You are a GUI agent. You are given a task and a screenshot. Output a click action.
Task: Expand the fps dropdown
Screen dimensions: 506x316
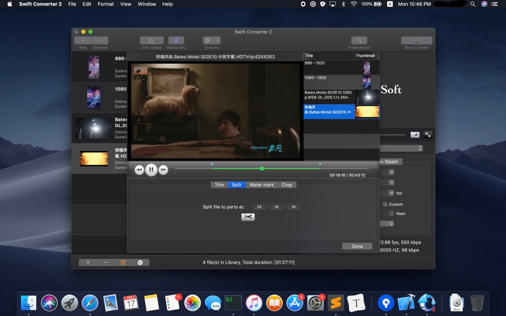[x=391, y=193]
